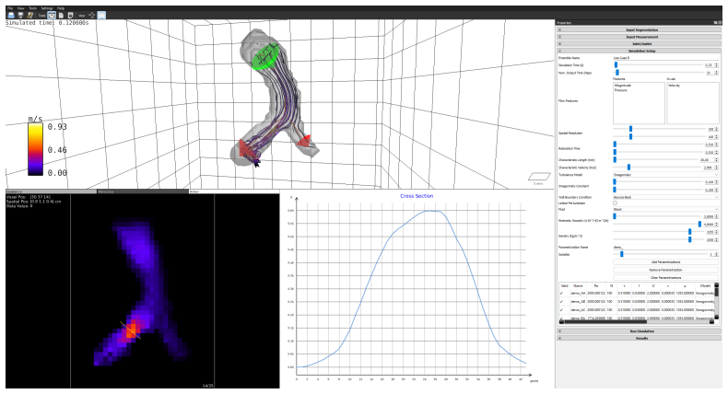Screen dimensions: 728x394
Task: Open the Wall Boundary Condition dropdown
Action: tap(665, 197)
